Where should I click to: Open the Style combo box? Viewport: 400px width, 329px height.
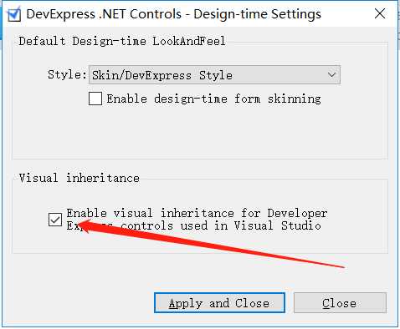click(x=214, y=75)
